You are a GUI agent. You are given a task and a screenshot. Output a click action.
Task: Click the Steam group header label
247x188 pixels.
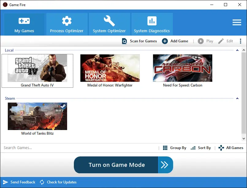click(x=10, y=98)
